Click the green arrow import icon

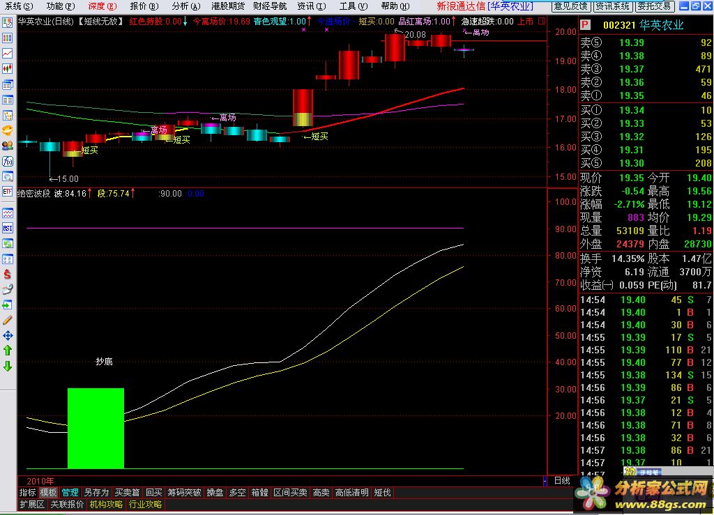coord(7,305)
